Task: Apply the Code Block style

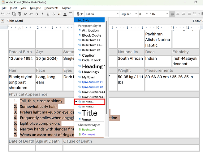Action: coord(89,60)
